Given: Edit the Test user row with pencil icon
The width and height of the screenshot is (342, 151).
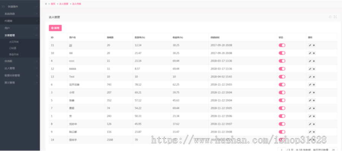Looking at the screenshot, I should 310,77.
